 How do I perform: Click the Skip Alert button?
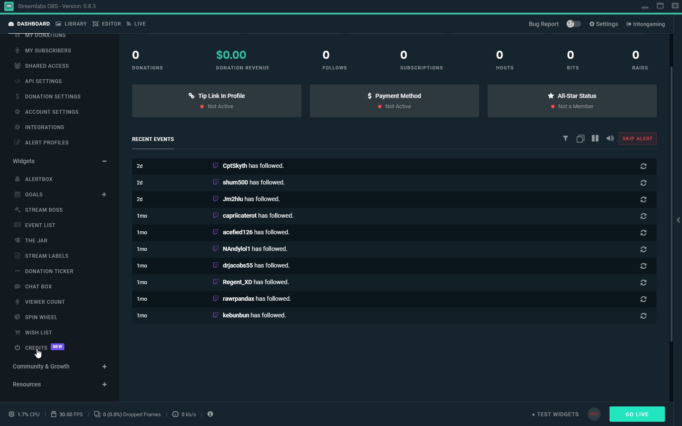pyautogui.click(x=638, y=138)
